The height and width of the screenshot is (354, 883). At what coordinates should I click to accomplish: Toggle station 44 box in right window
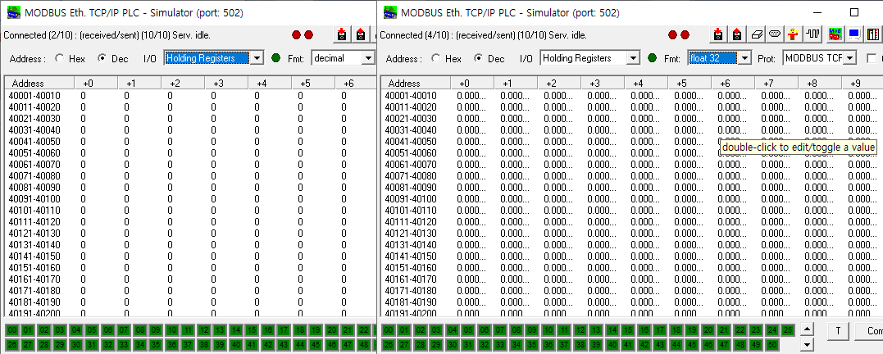click(676, 344)
